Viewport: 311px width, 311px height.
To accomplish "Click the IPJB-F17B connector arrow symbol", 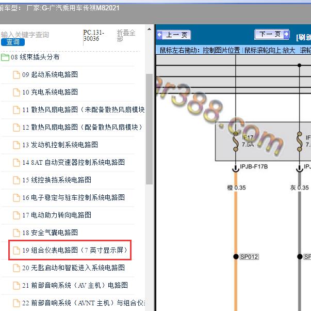I will click(236, 169).
